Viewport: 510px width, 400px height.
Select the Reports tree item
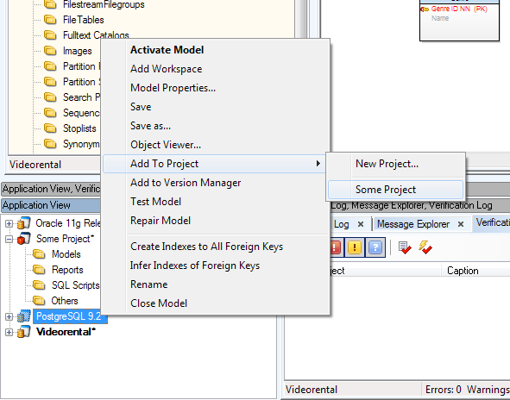point(67,270)
